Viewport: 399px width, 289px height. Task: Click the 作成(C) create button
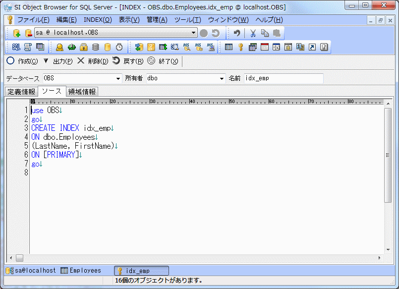click(x=22, y=61)
